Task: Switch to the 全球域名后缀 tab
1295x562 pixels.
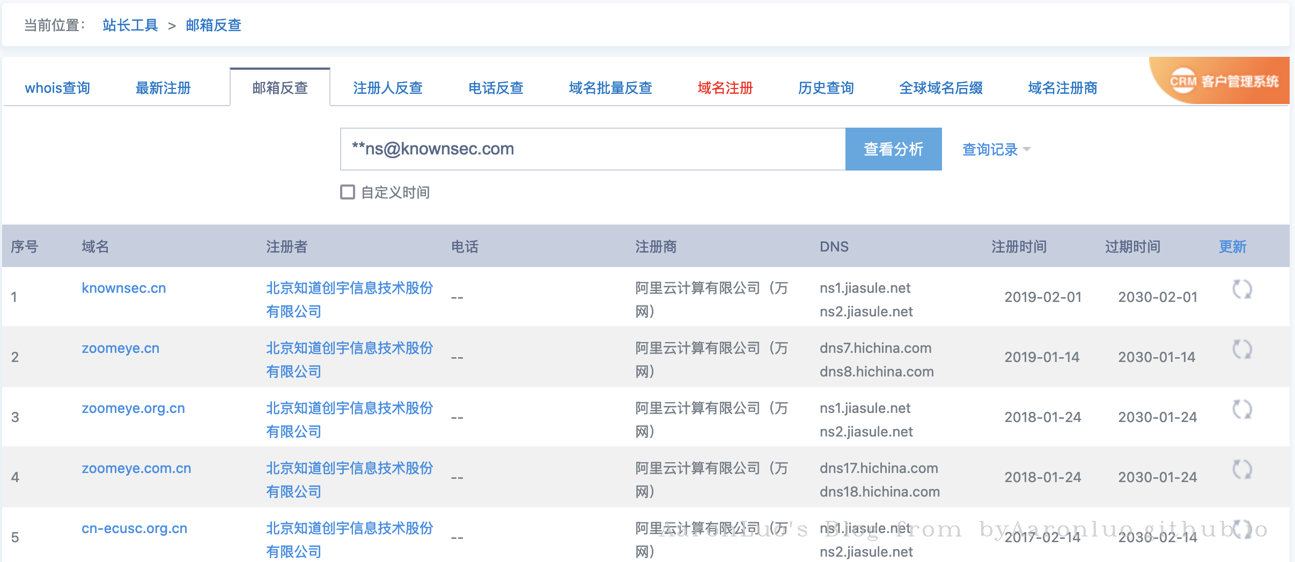Action: (940, 88)
